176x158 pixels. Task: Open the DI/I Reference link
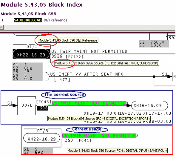55,20
